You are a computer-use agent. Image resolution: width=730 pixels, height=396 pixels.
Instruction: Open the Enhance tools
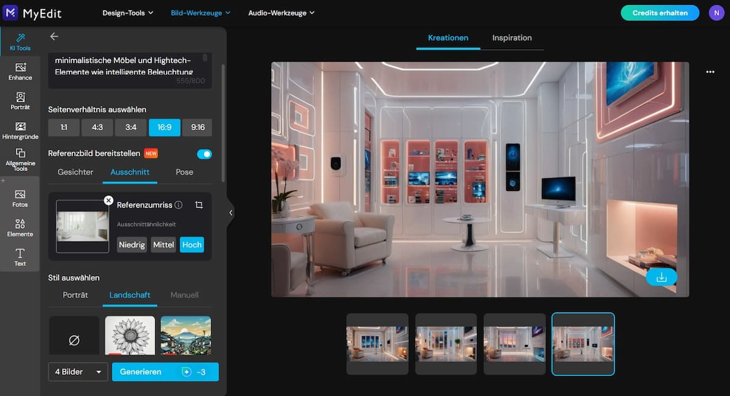coord(20,71)
